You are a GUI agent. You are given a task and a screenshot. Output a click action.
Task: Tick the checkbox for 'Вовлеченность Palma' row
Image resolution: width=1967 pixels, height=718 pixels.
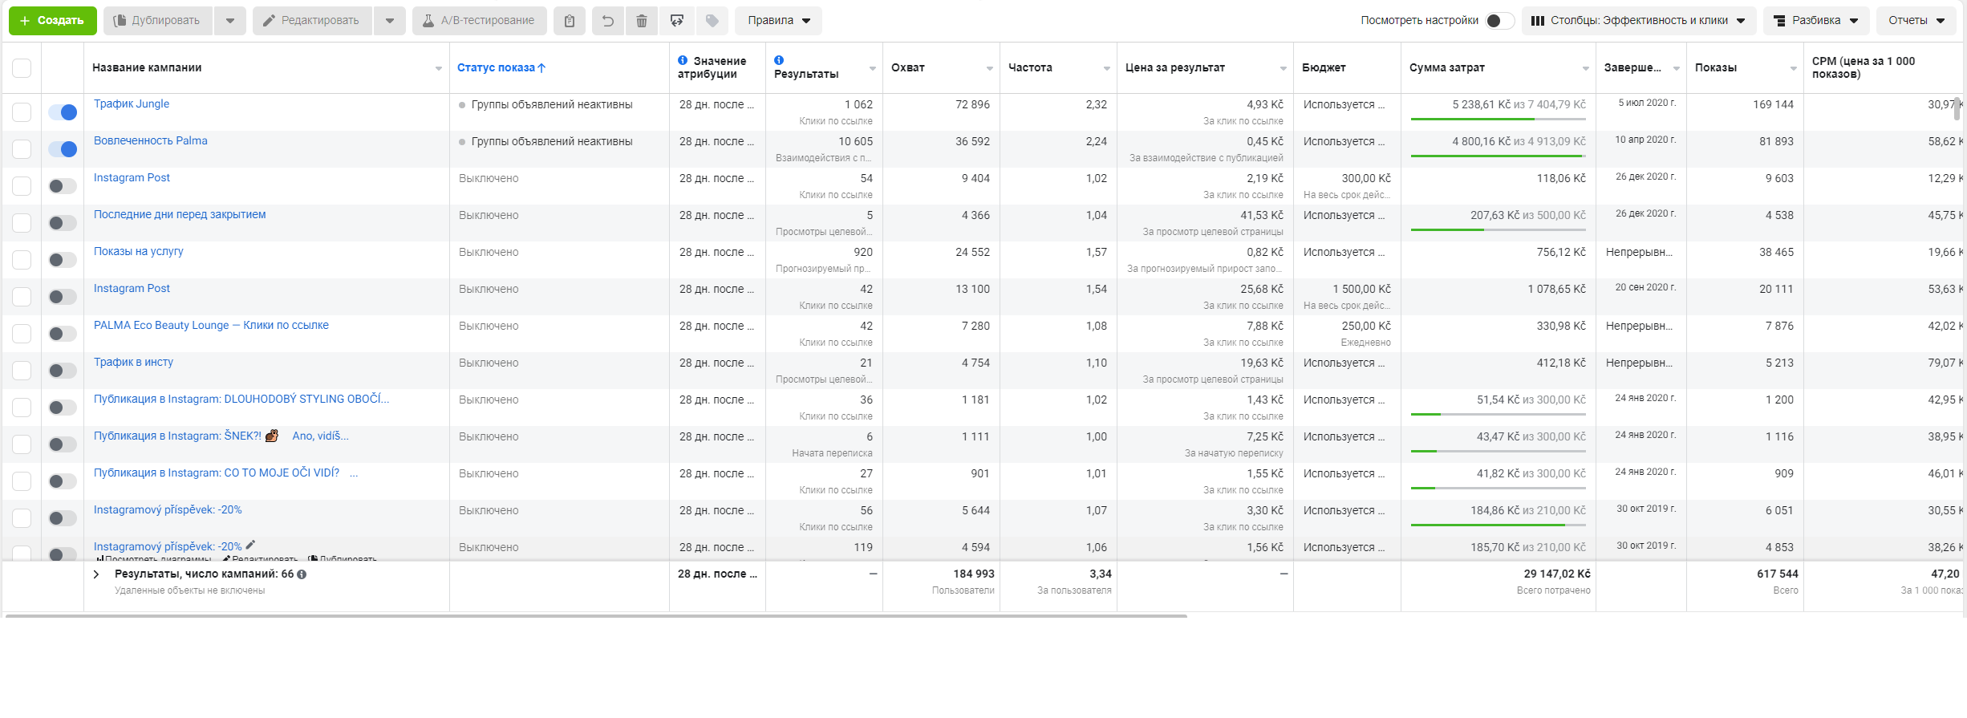(22, 149)
